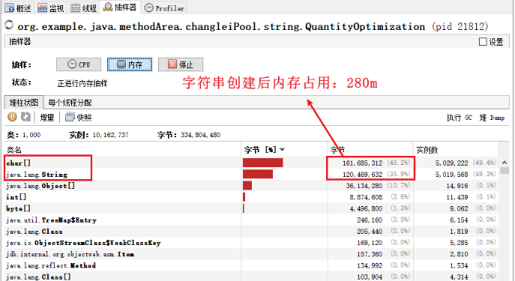Screen dimensions: 515x281
Task: Click the loading spinner icon by the title
Action: (x=9, y=25)
